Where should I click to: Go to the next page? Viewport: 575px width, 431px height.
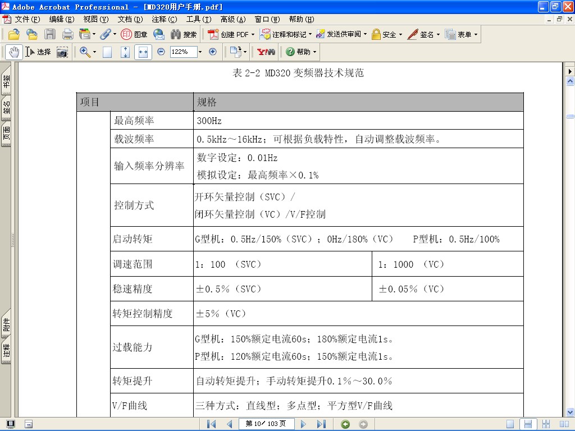pos(303,424)
